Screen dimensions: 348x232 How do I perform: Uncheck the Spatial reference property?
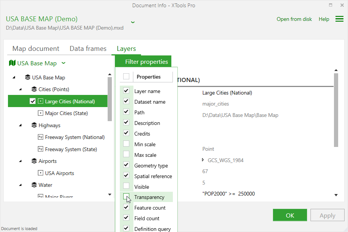click(126, 175)
